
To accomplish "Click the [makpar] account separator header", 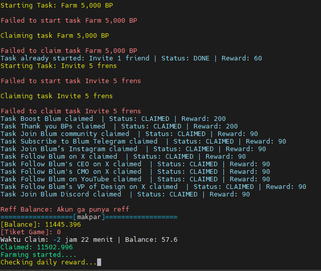I will [89, 217].
